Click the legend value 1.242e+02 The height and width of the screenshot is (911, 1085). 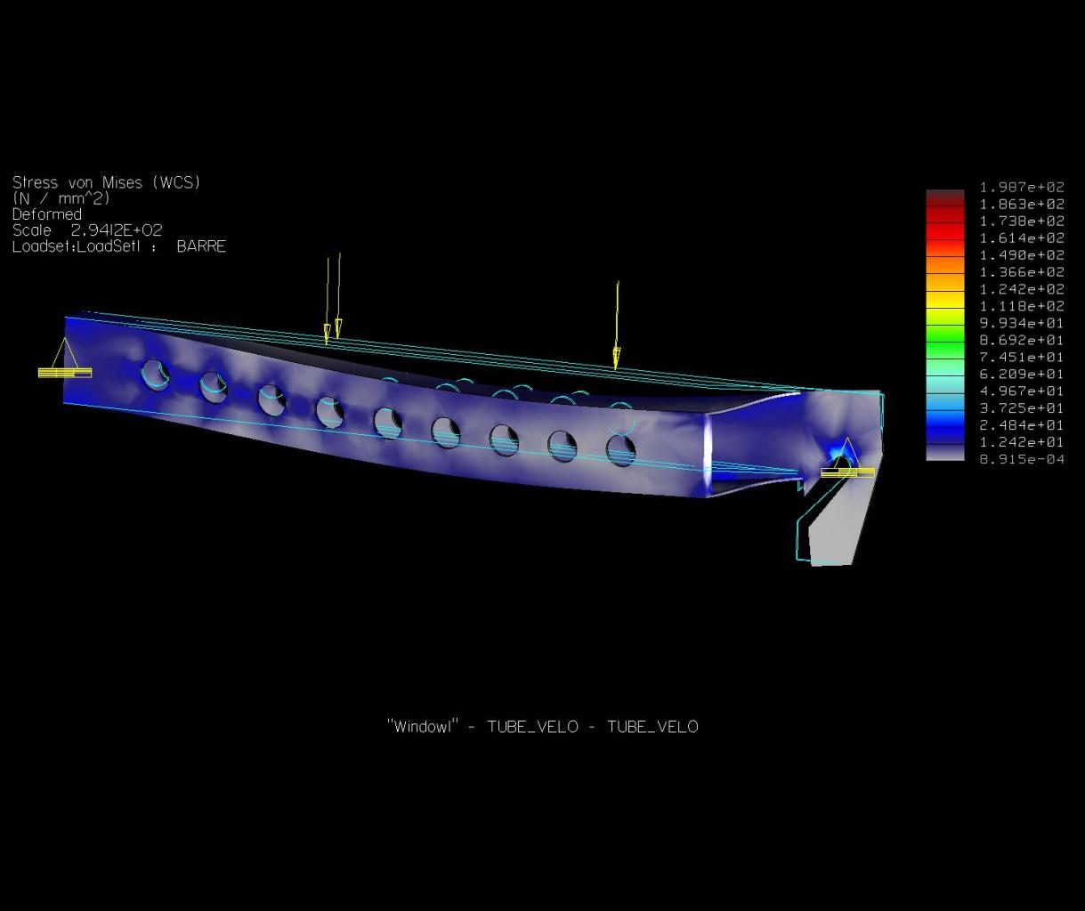(x=1022, y=288)
